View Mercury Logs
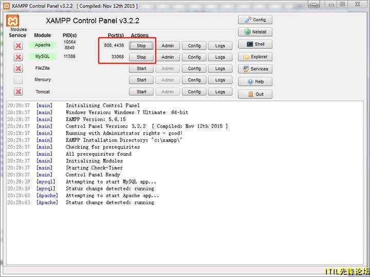 tap(220, 80)
